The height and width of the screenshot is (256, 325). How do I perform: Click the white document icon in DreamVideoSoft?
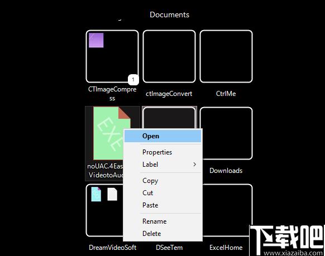[x=112, y=194]
